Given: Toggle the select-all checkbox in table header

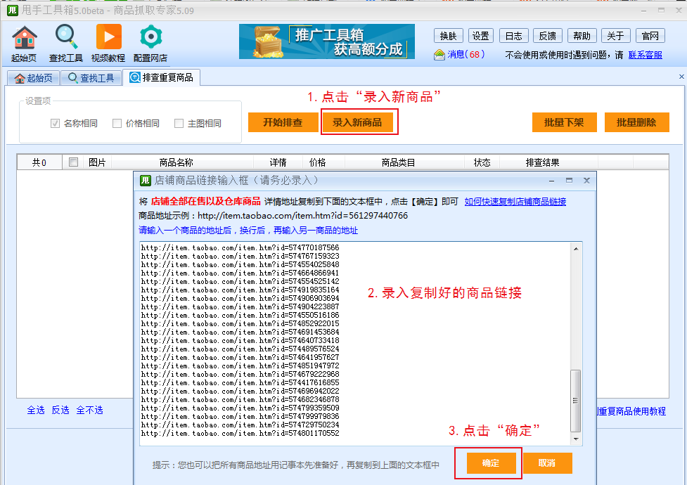Looking at the screenshot, I should [74, 162].
